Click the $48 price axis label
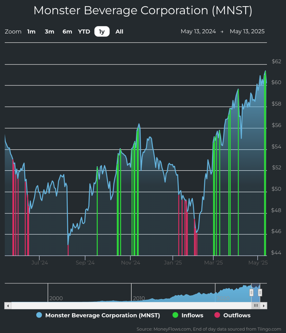The width and height of the screenshot is (286, 333). [x=276, y=210]
